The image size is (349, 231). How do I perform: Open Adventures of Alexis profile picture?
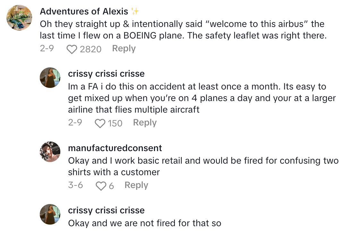click(19, 18)
